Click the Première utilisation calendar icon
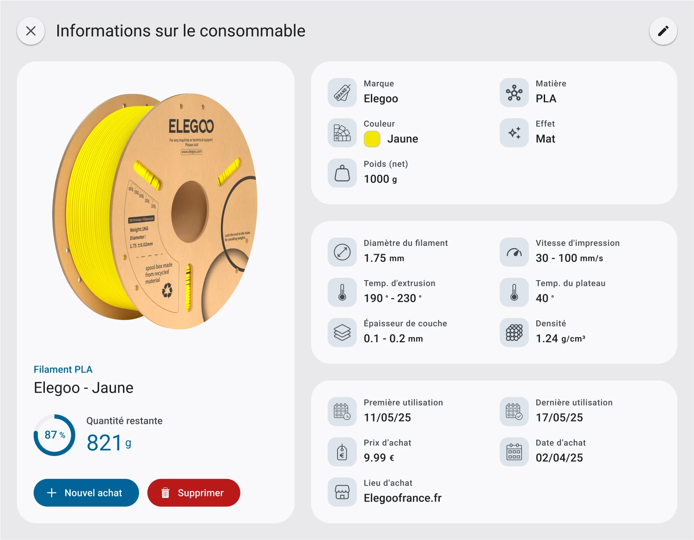The width and height of the screenshot is (694, 540). click(x=342, y=411)
